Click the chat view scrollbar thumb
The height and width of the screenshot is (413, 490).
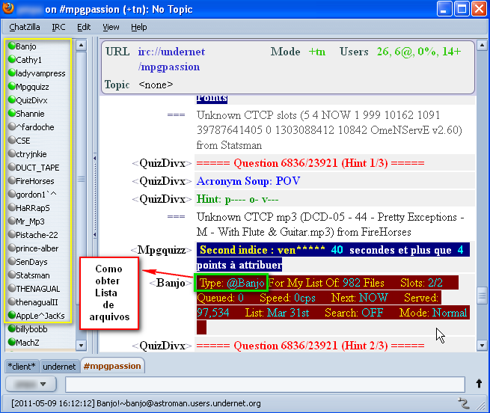click(482, 295)
